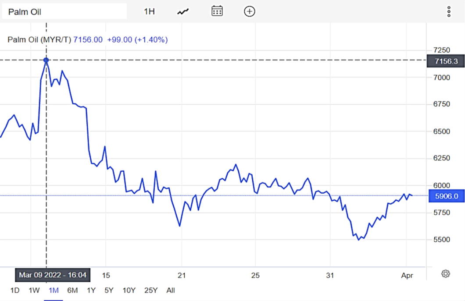
Task: Switch to the 1Y time range
Action: pos(91,290)
